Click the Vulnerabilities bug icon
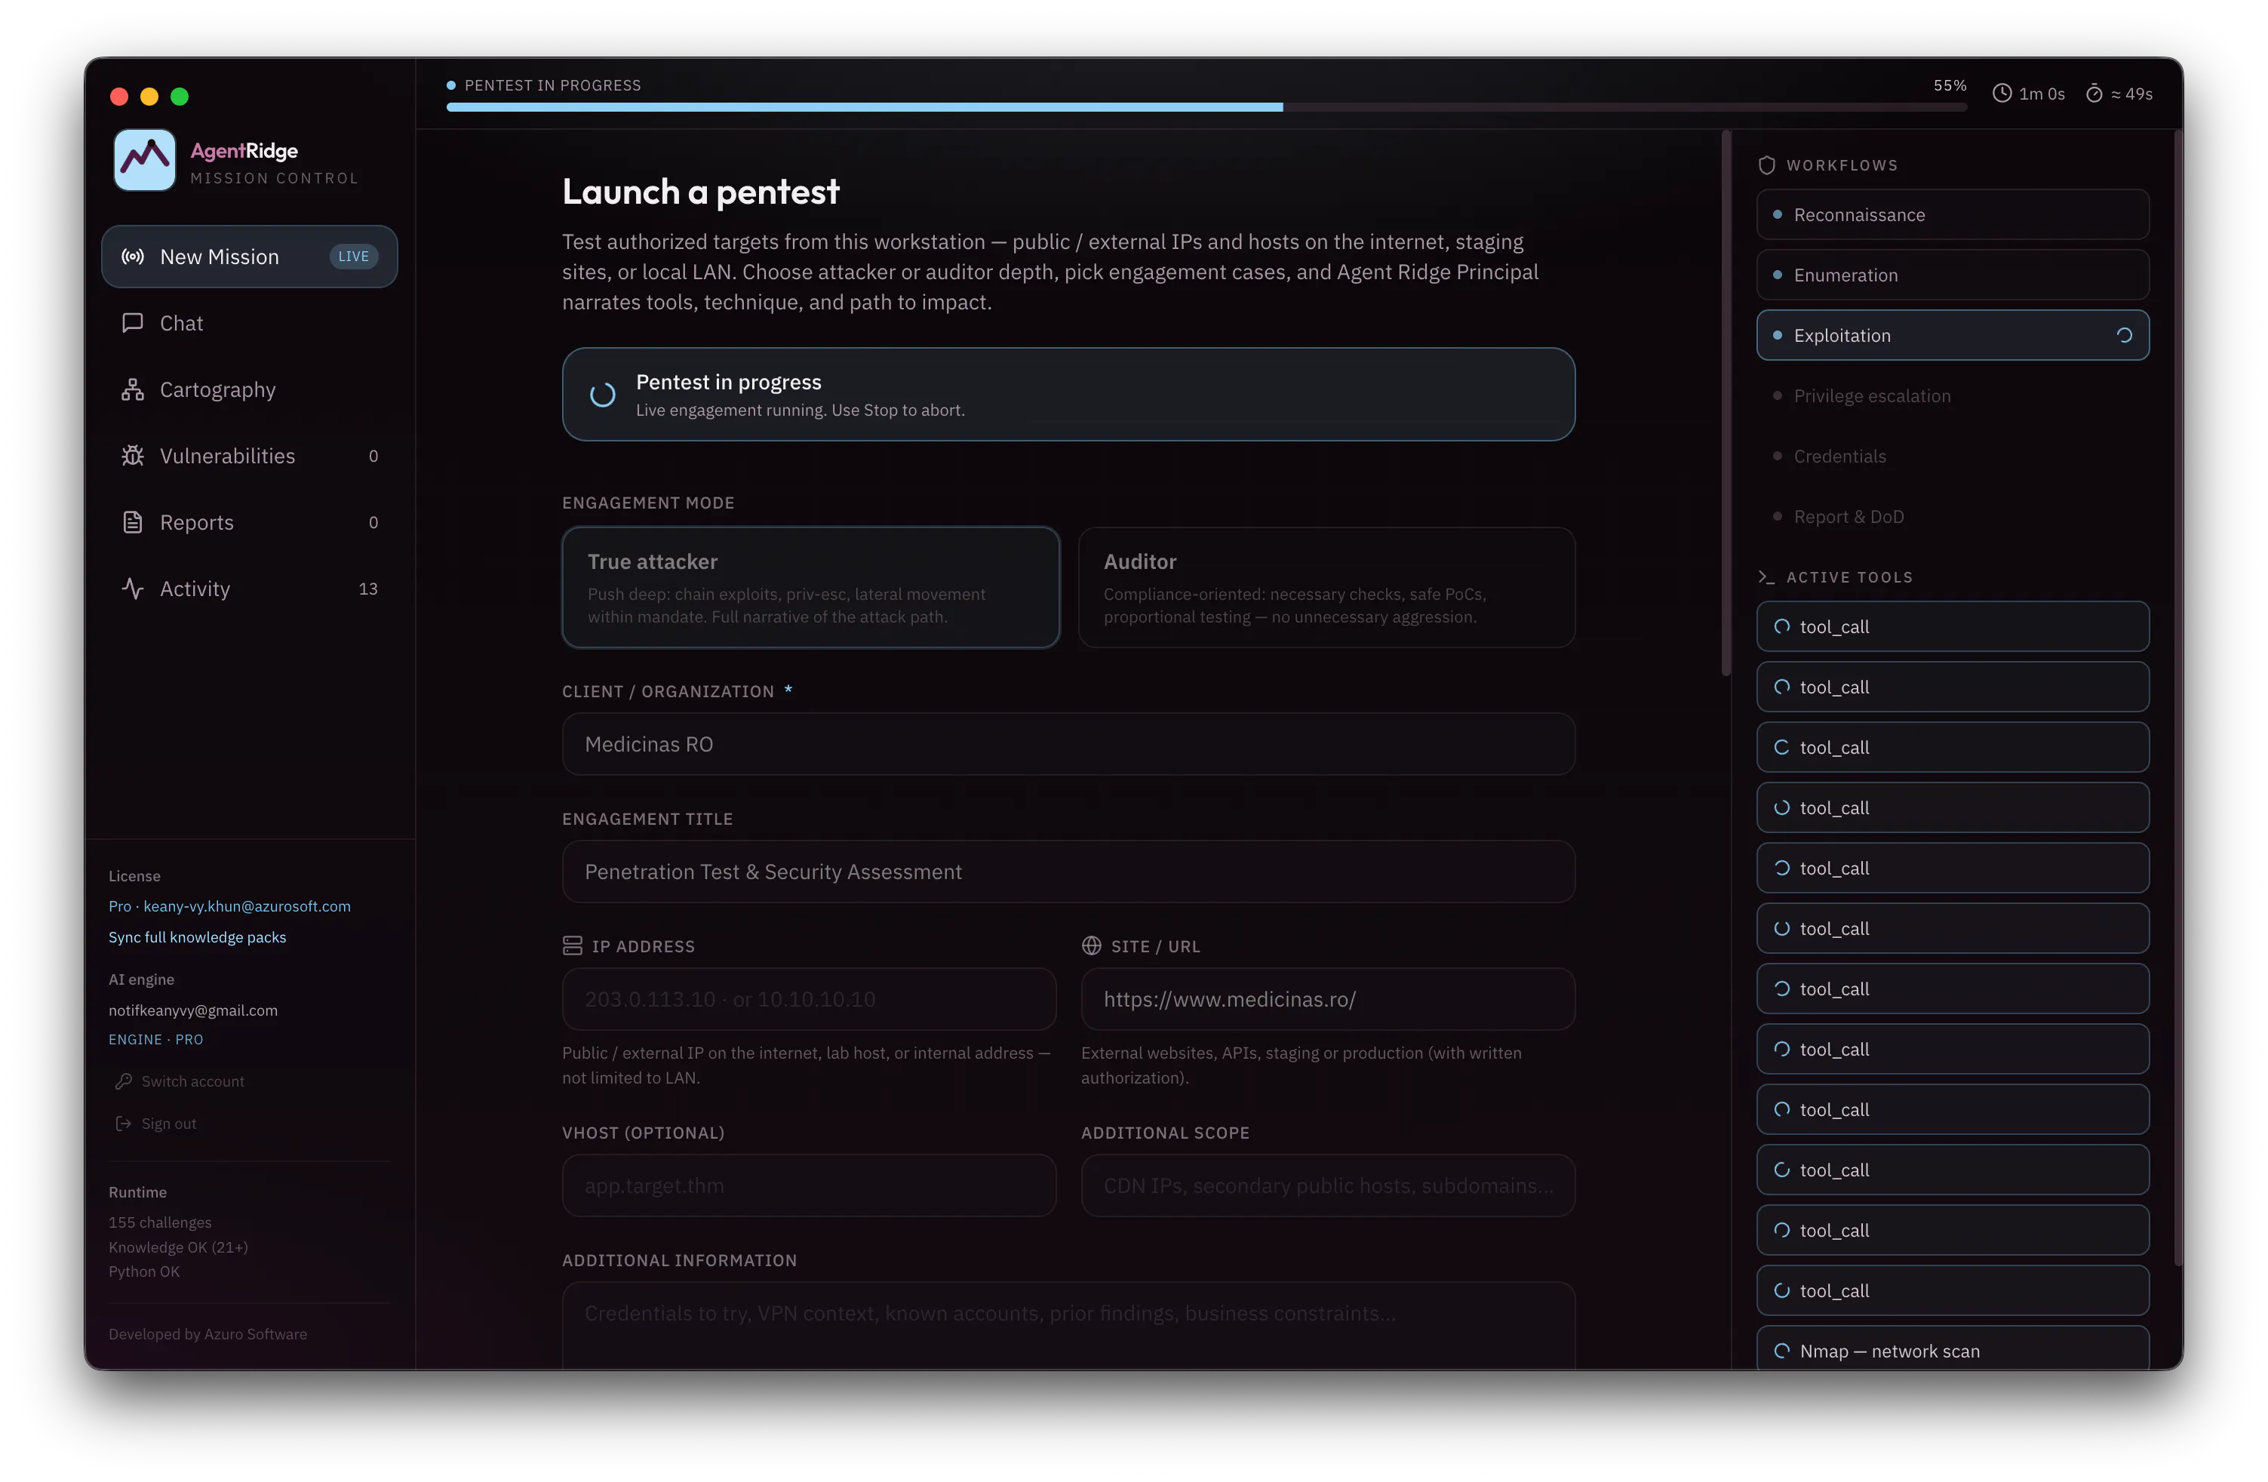 click(133, 456)
